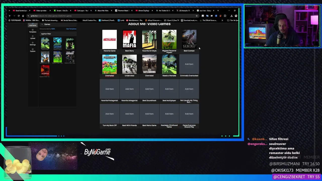
Task: Add an item to Best Multiplayer
Action: pyautogui.click(x=169, y=89)
